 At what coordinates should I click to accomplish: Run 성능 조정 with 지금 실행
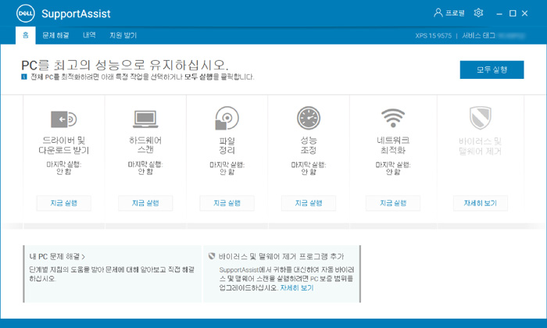click(x=309, y=203)
